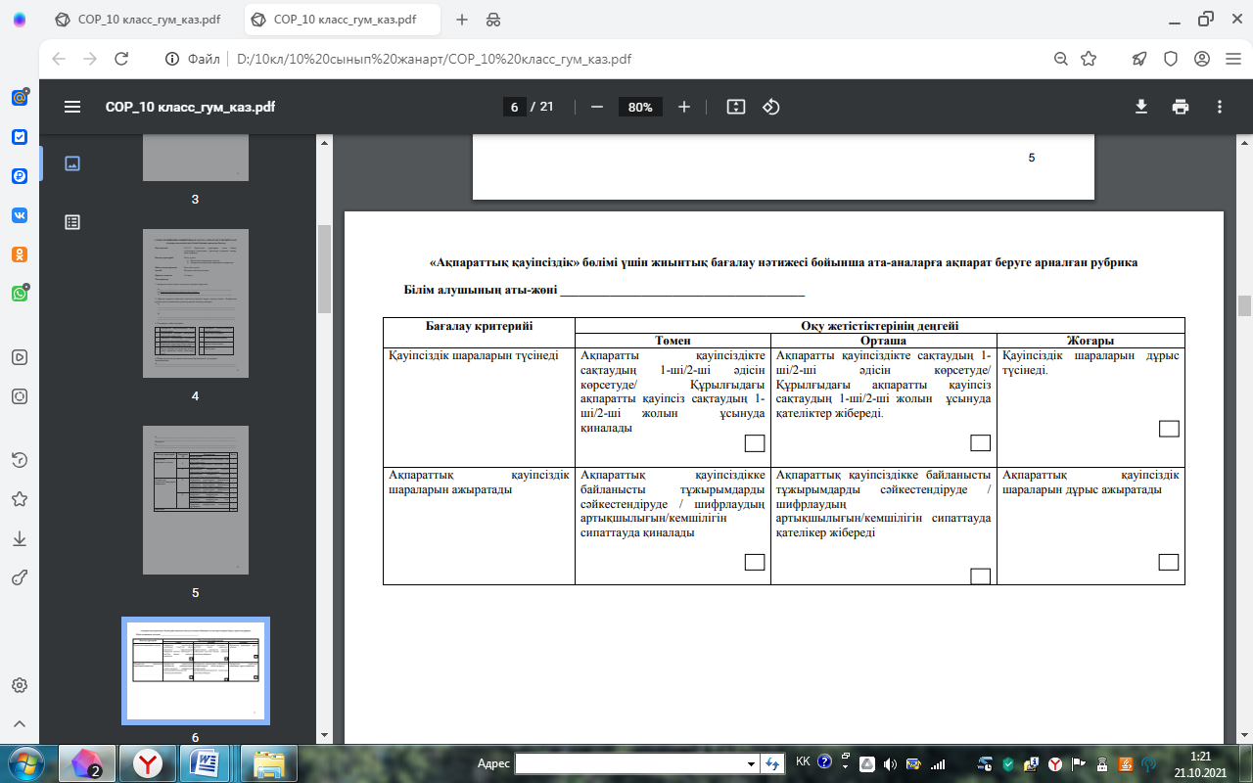Zoom out of the PDF

click(597, 107)
